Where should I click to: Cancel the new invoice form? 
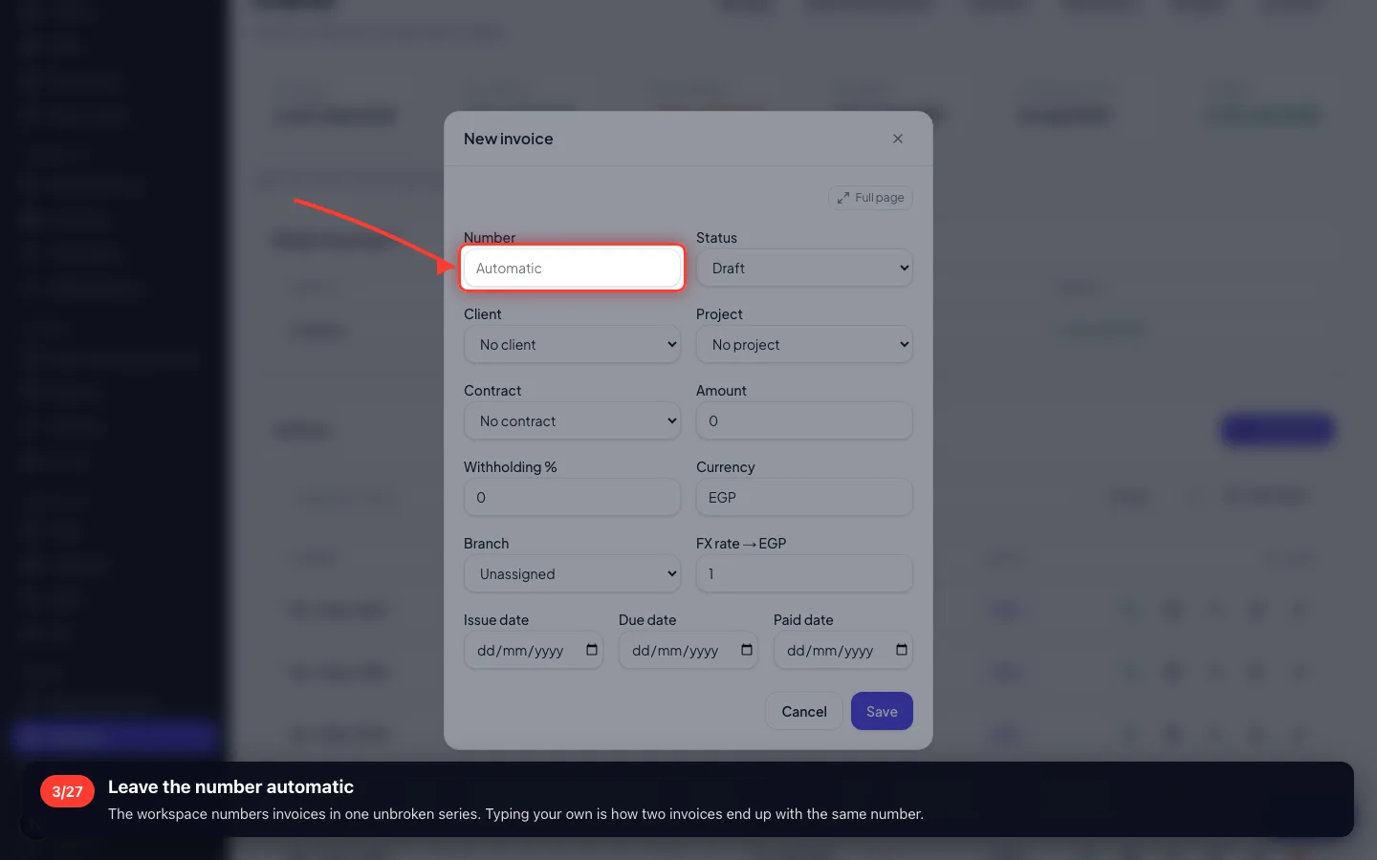(803, 711)
